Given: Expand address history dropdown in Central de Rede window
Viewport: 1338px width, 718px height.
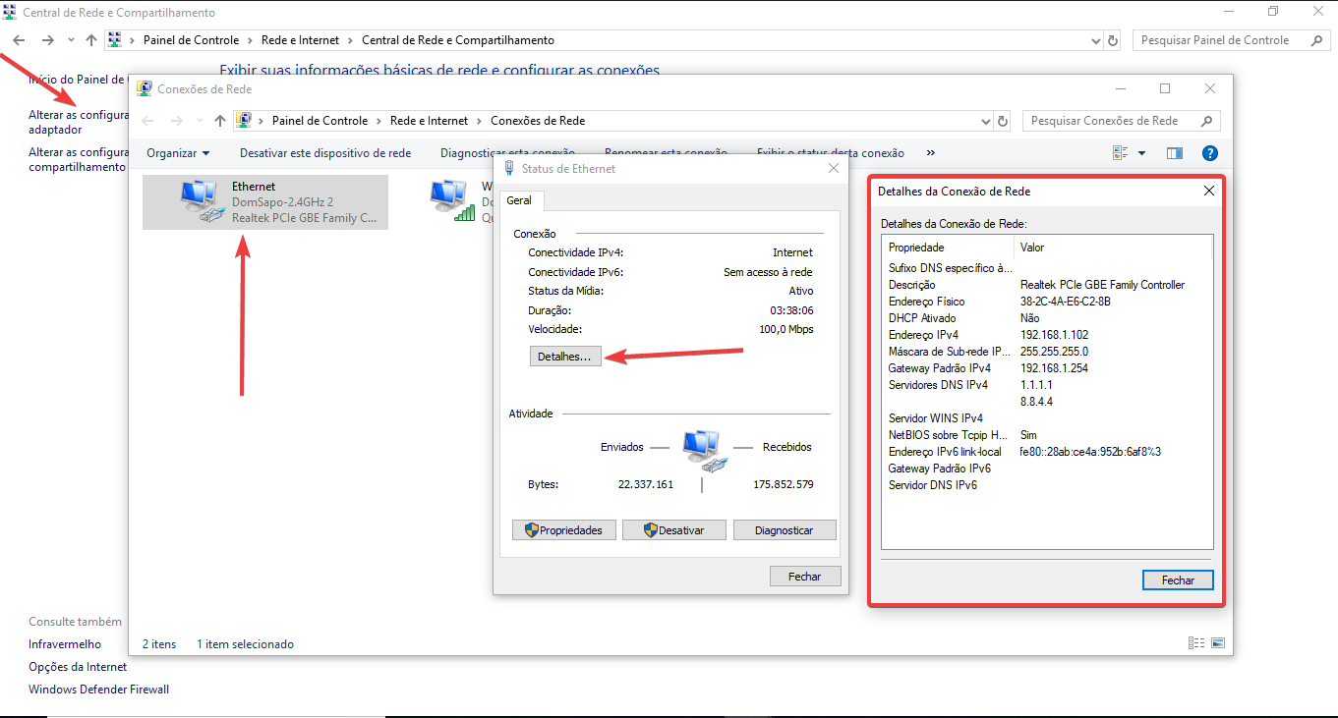Looking at the screenshot, I should (x=1097, y=40).
